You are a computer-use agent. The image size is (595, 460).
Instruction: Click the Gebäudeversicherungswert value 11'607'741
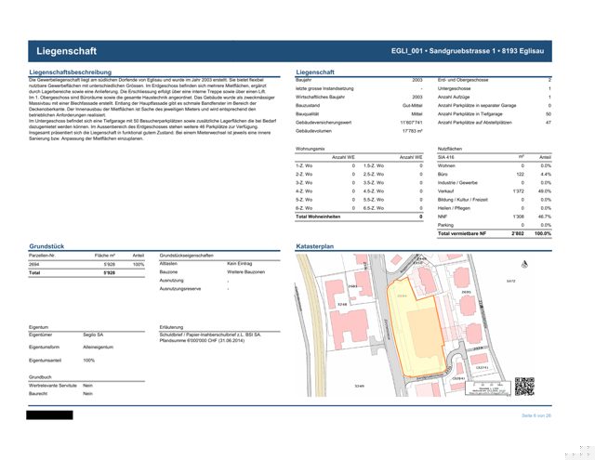[x=411, y=123]
